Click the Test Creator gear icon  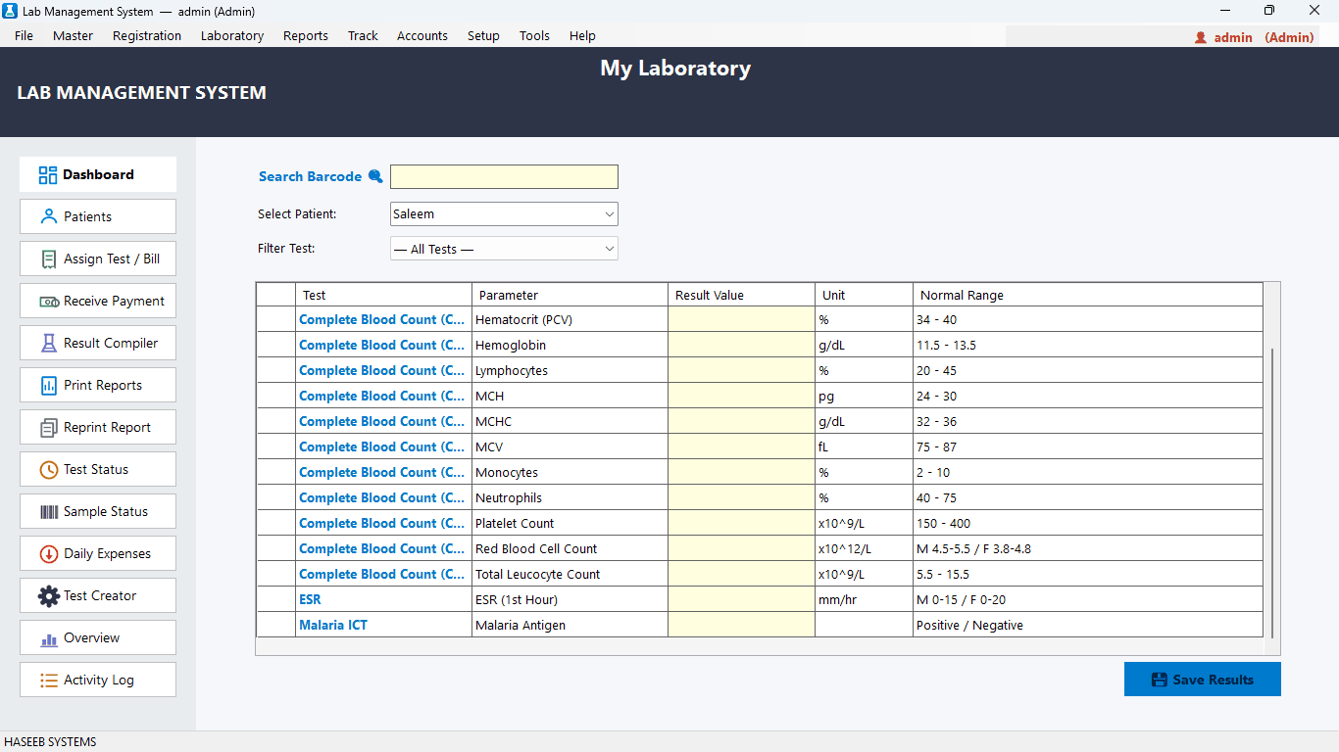click(48, 596)
